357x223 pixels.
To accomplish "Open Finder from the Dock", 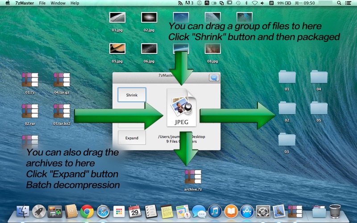I will tap(23, 211).
